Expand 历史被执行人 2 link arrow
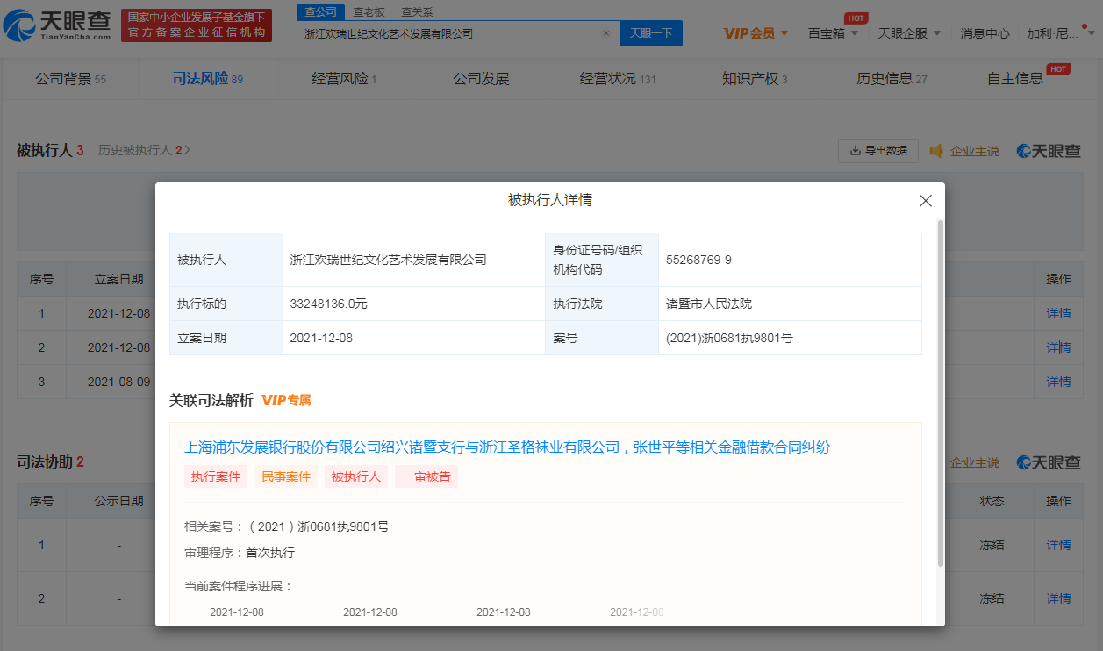Image resolution: width=1103 pixels, height=651 pixels. (x=187, y=150)
